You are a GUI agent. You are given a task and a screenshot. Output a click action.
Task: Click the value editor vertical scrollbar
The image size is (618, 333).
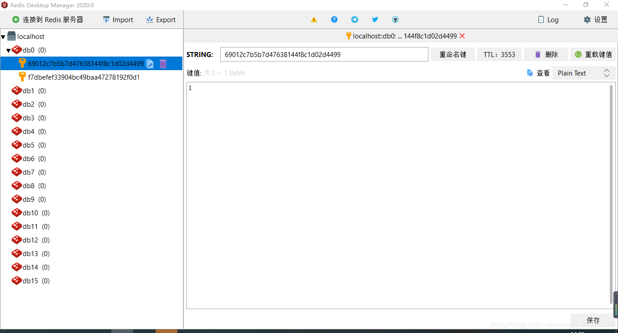coord(612,195)
